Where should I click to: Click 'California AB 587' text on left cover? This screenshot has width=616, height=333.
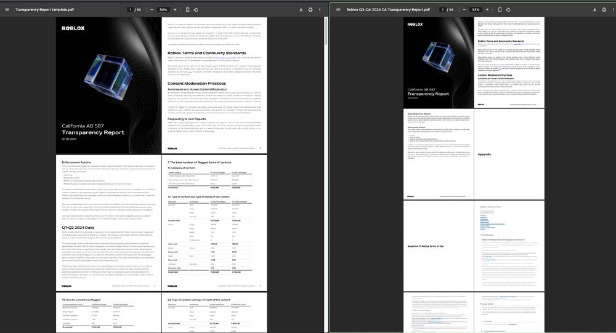pyautogui.click(x=83, y=126)
